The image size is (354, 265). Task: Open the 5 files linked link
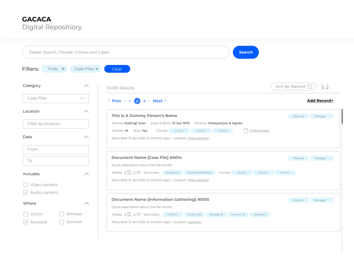[259, 131]
